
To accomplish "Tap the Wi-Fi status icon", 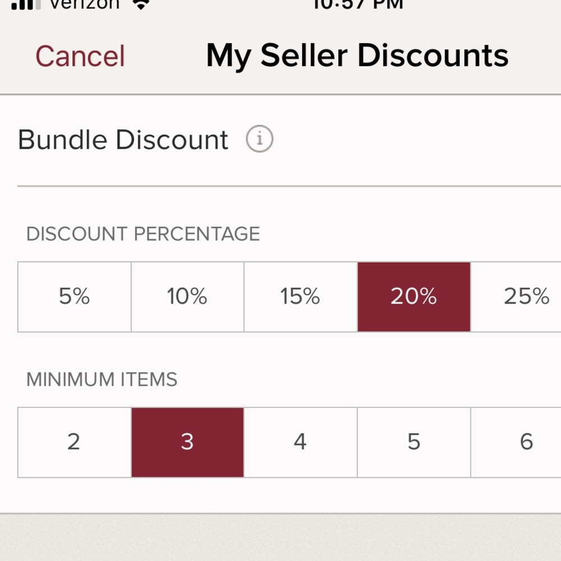I will coord(141,4).
